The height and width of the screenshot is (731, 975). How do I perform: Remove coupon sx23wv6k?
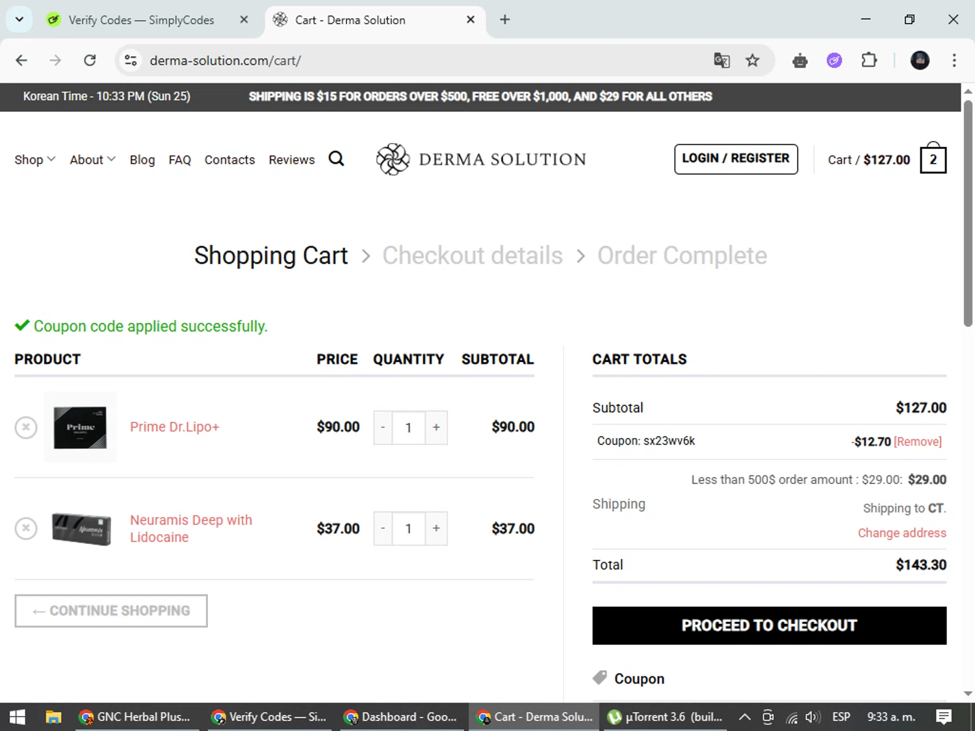point(918,442)
